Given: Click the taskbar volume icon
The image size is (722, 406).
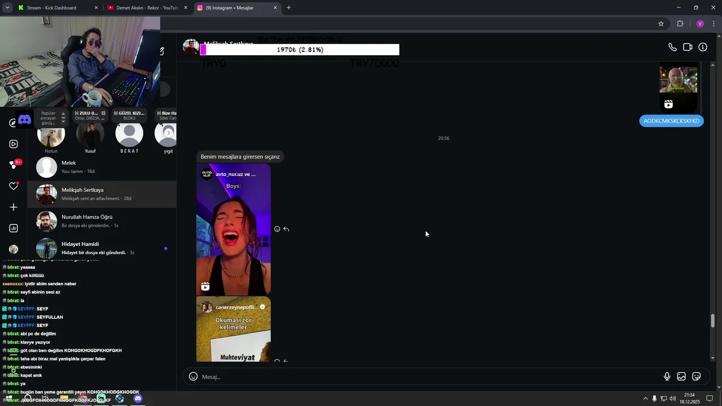Looking at the screenshot, I should tap(672, 399).
